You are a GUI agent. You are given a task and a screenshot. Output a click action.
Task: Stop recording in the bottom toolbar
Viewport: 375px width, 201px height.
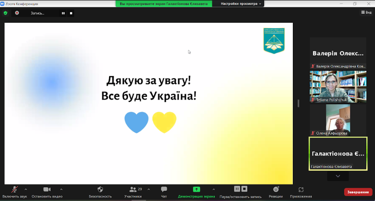(x=245, y=189)
